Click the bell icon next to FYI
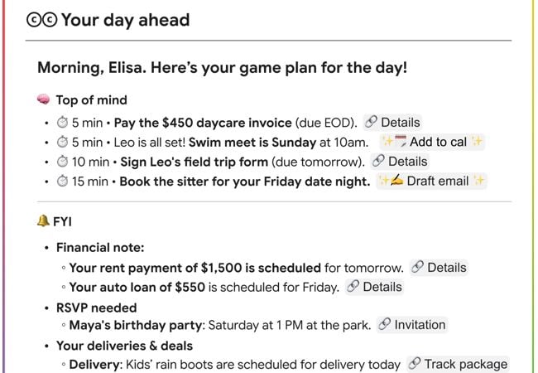This screenshot has width=538, height=373. click(x=45, y=221)
